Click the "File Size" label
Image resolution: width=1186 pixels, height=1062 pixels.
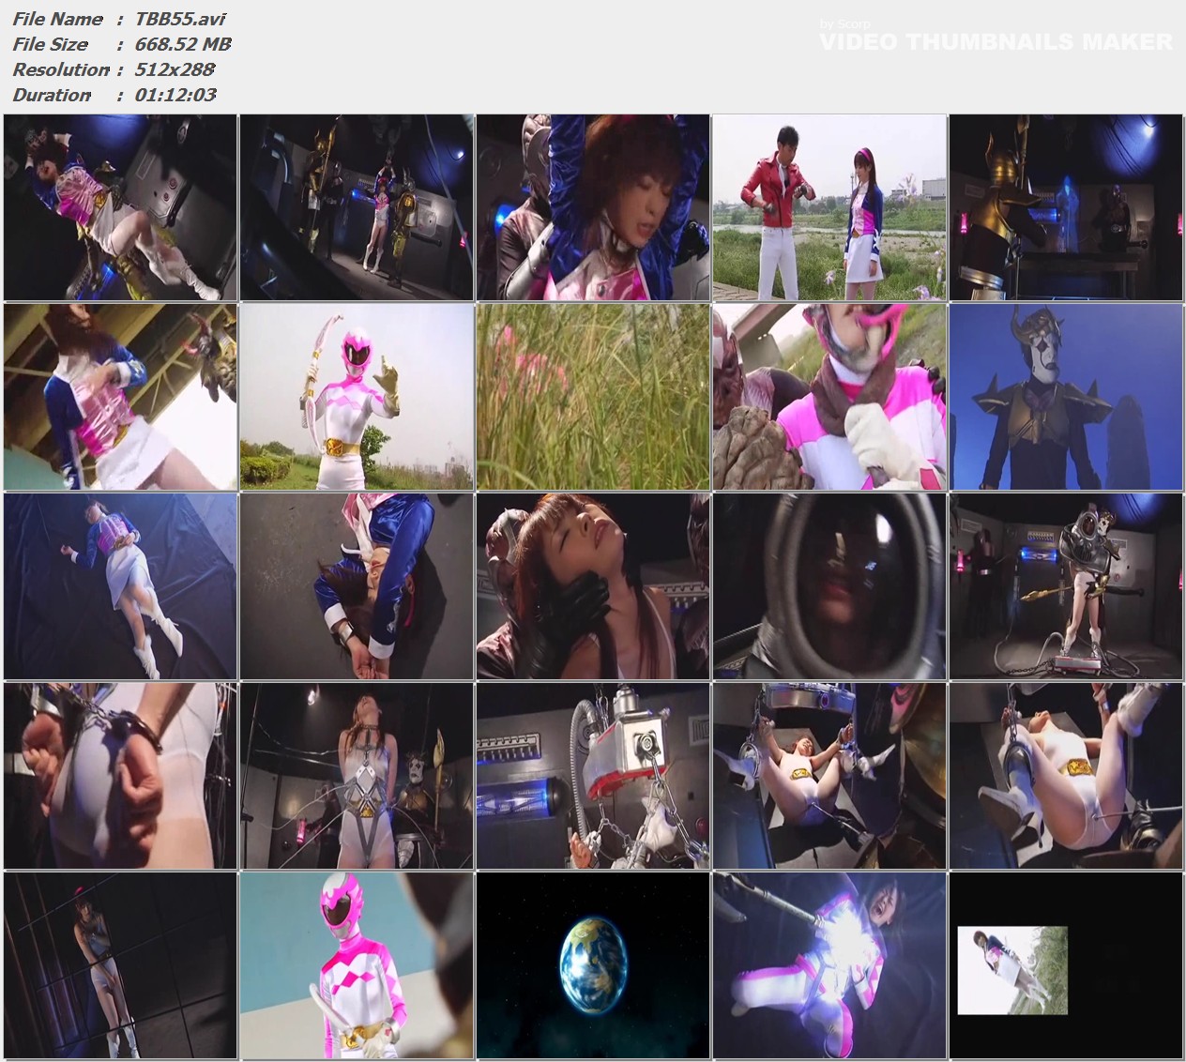click(x=51, y=44)
